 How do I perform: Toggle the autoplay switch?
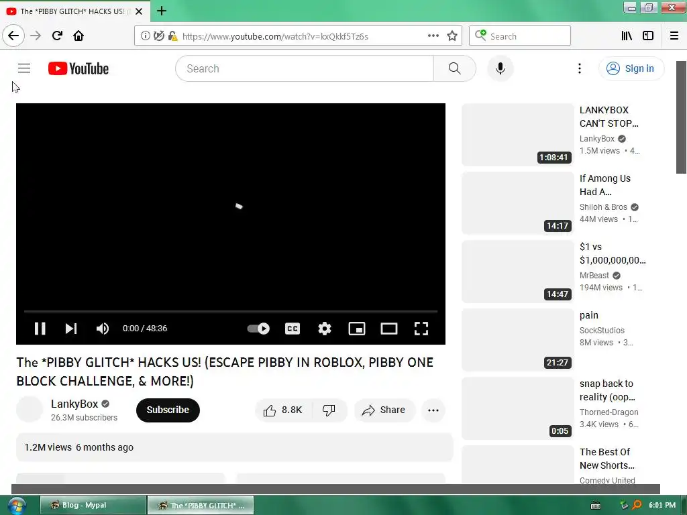[258, 329]
